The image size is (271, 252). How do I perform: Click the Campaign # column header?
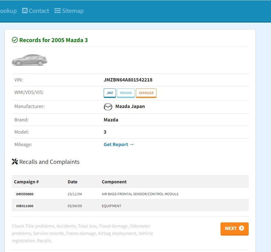pyautogui.click(x=26, y=182)
